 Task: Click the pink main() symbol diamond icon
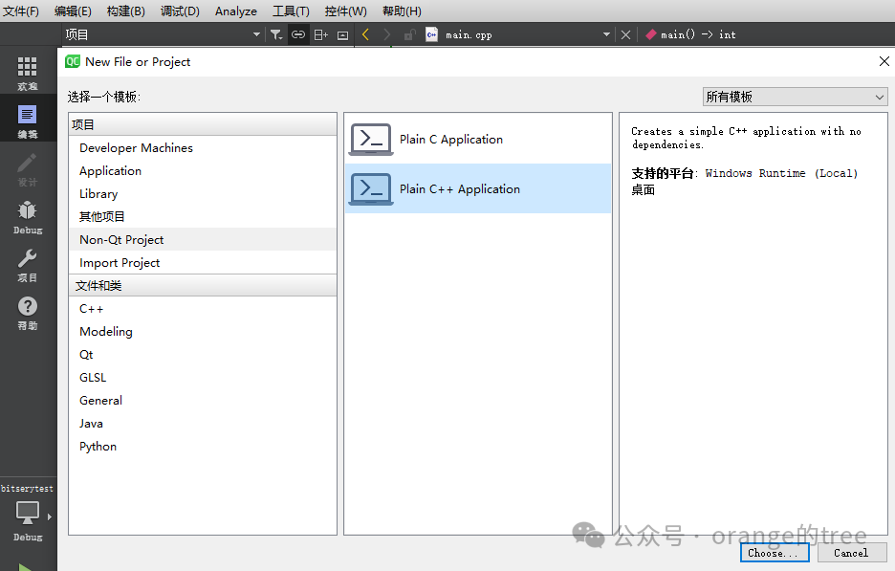coord(651,34)
